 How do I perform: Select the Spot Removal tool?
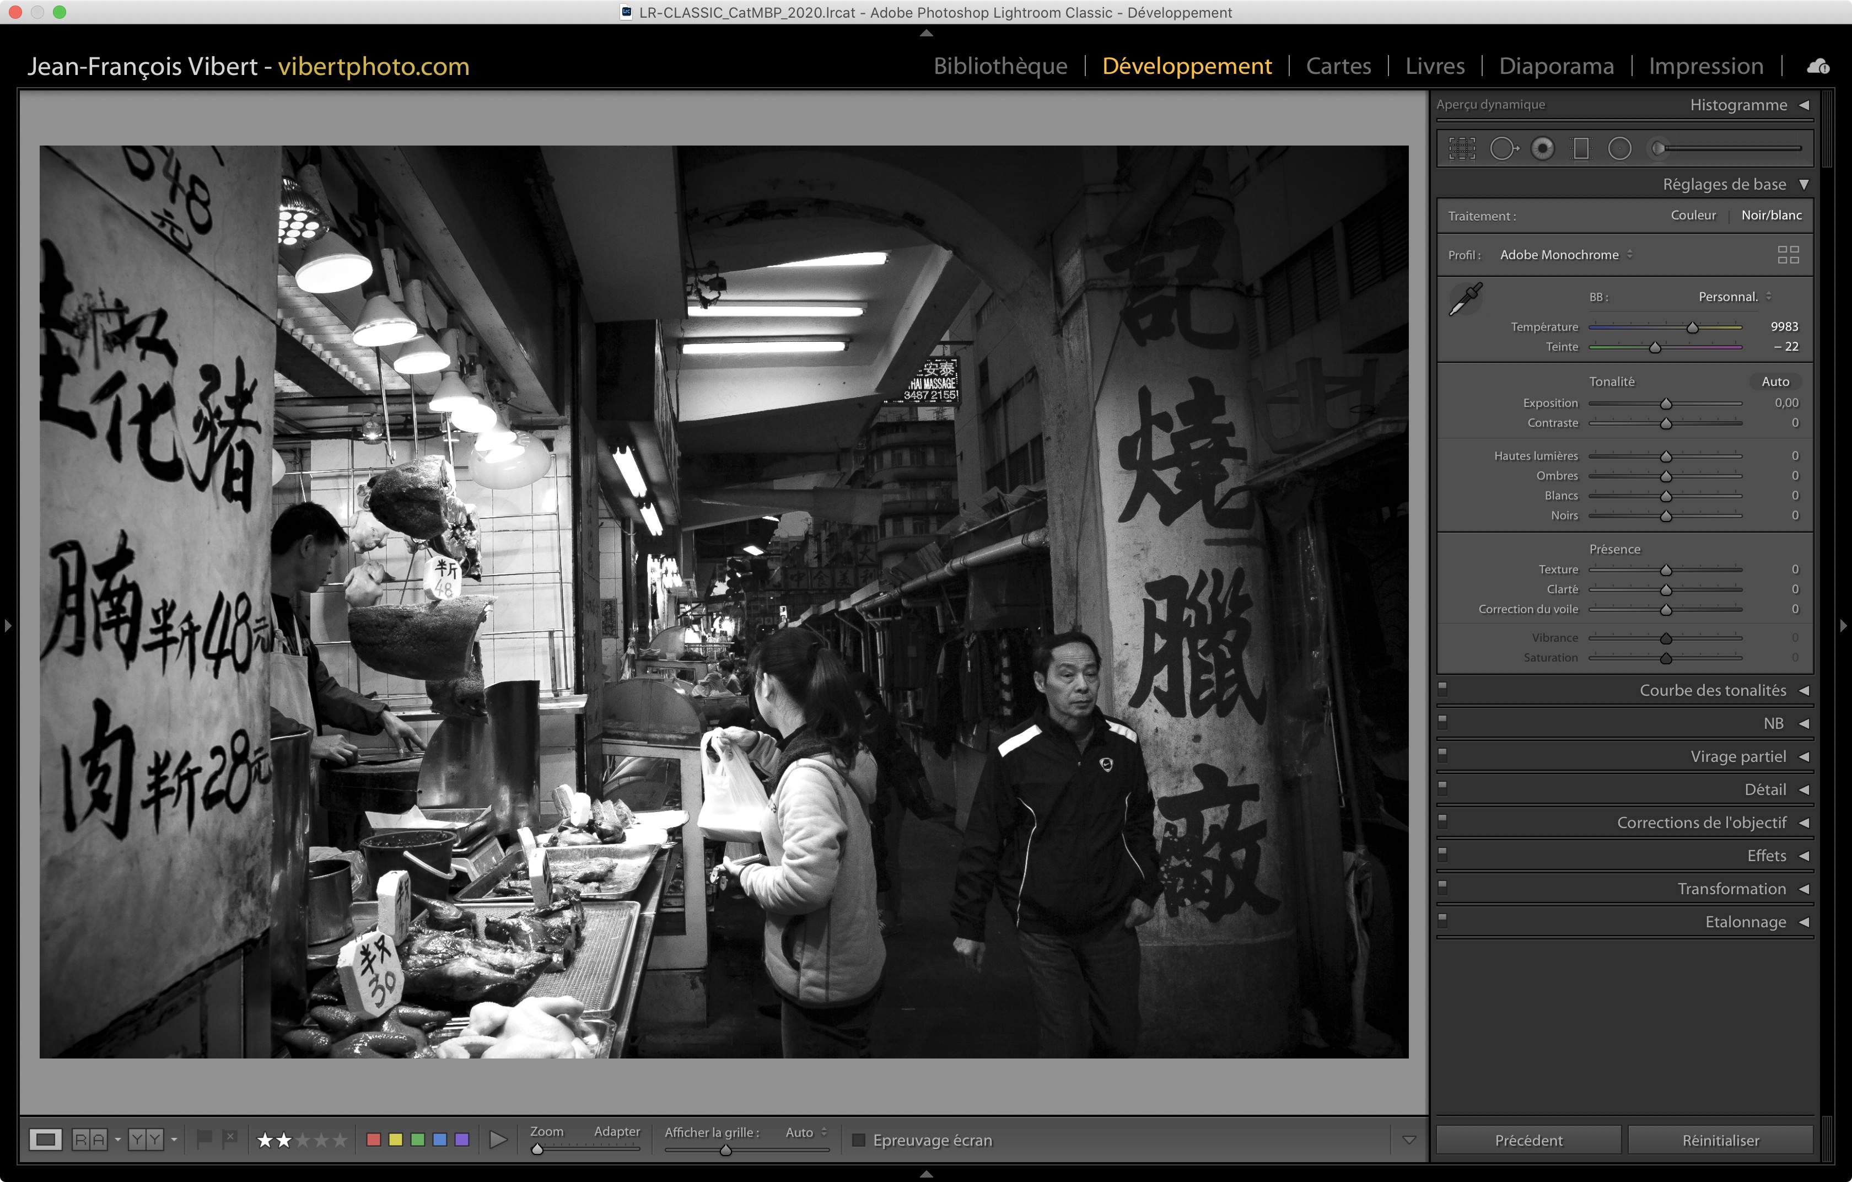coord(1503,148)
